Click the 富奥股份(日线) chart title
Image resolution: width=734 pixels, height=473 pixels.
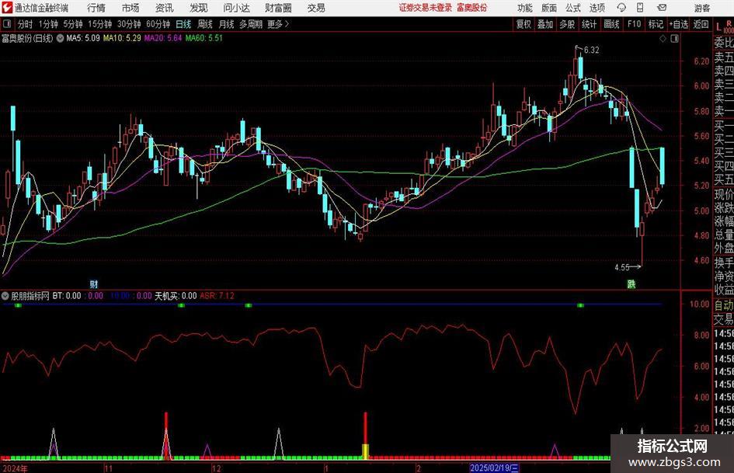click(x=27, y=38)
